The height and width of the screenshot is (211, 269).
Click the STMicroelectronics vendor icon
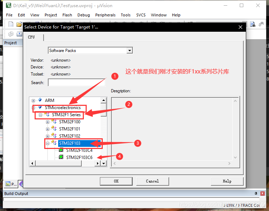click(40, 107)
